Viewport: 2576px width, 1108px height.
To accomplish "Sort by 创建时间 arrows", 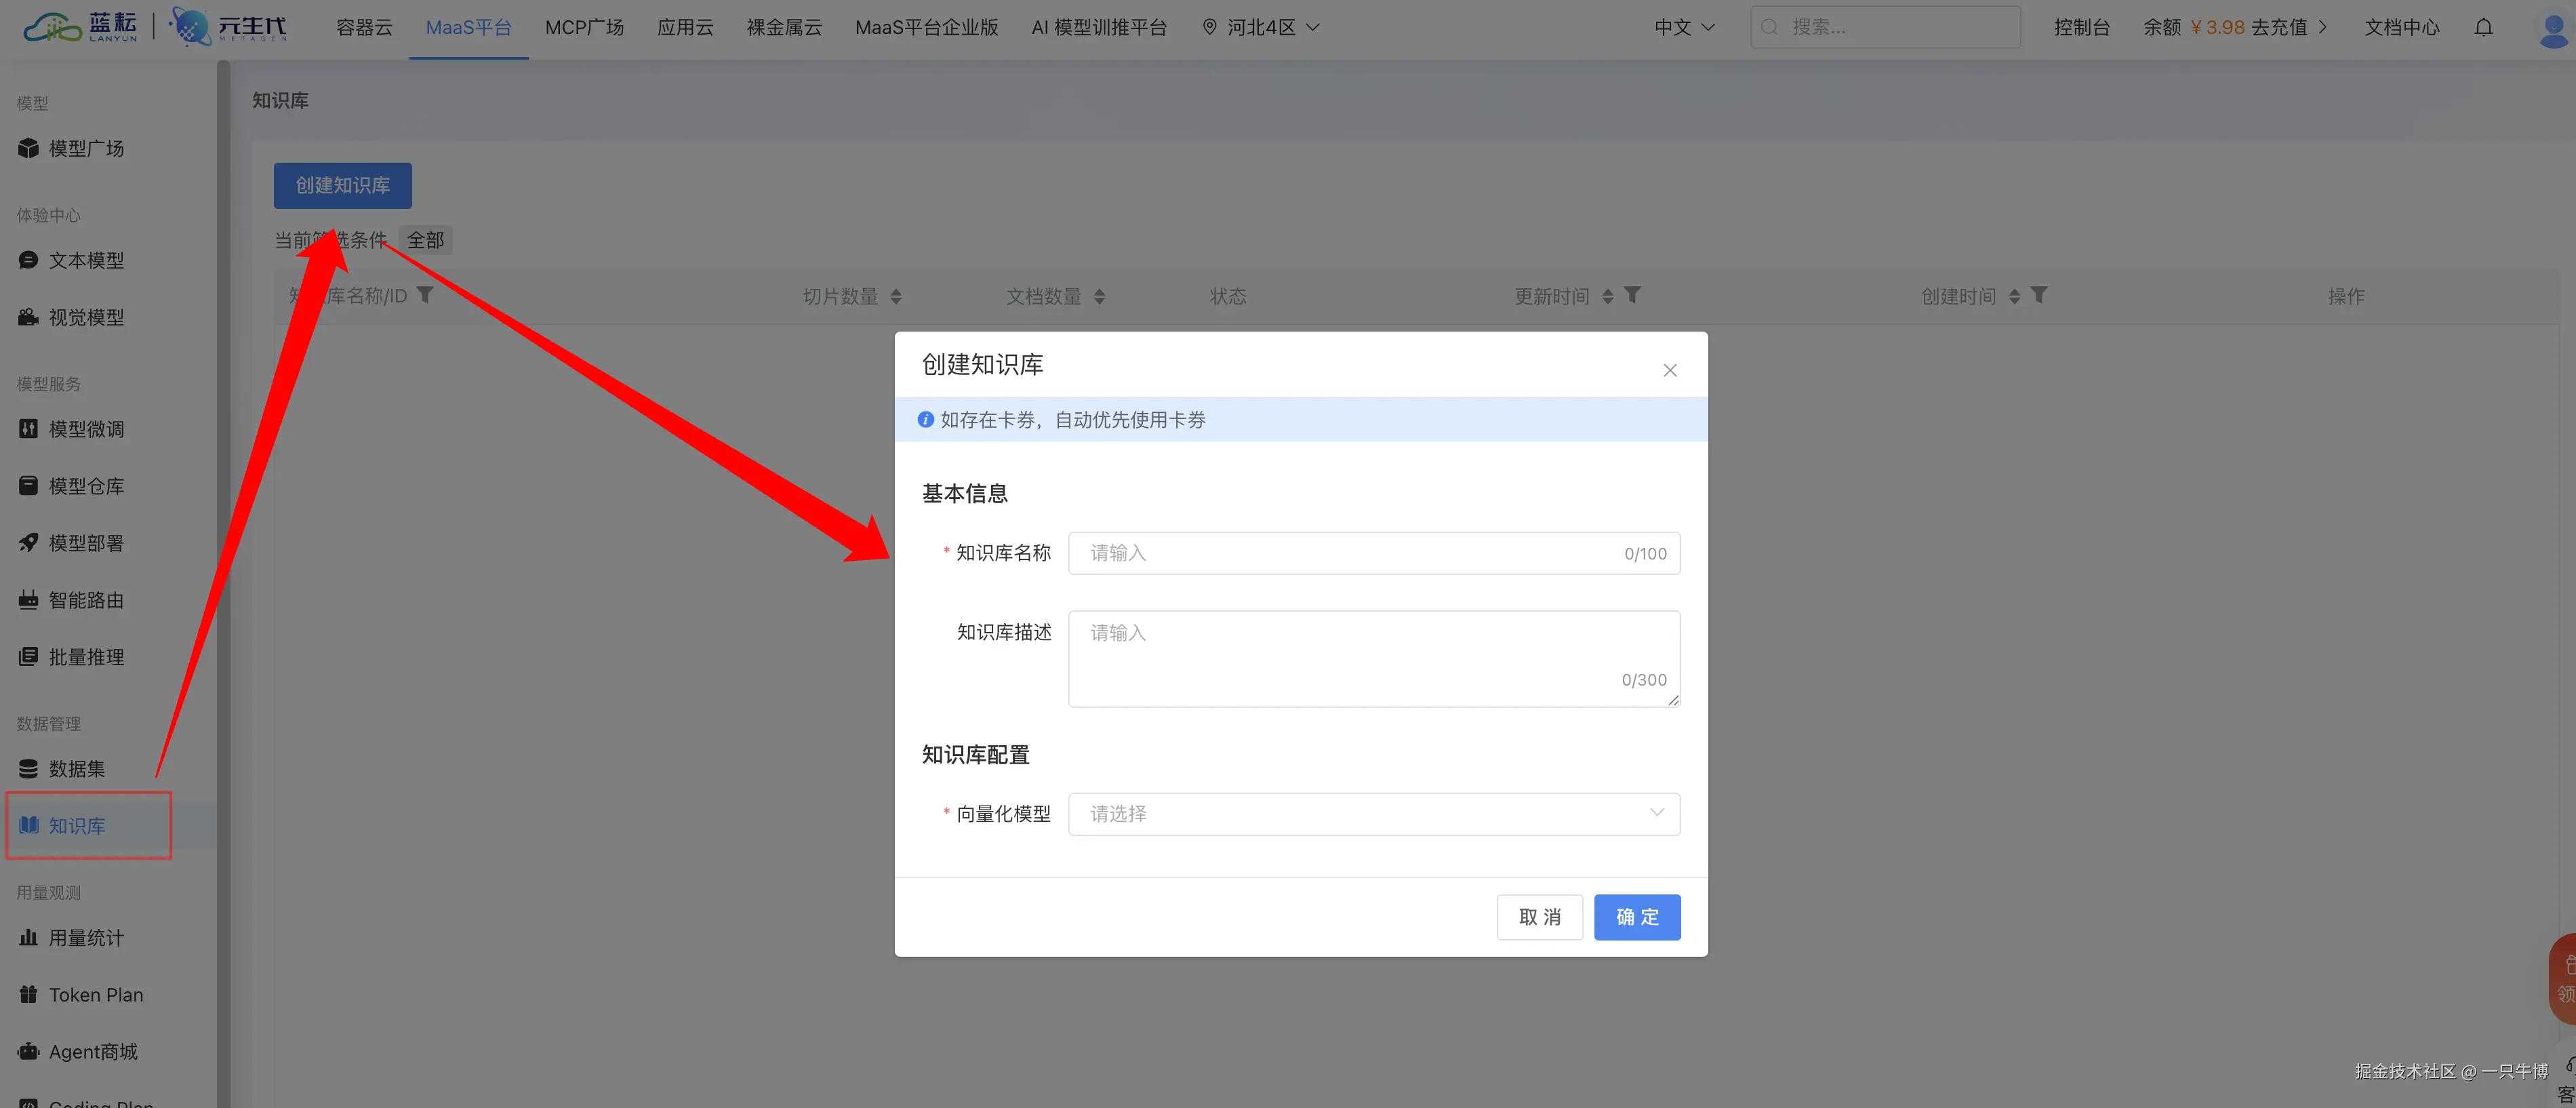I will click(2015, 296).
